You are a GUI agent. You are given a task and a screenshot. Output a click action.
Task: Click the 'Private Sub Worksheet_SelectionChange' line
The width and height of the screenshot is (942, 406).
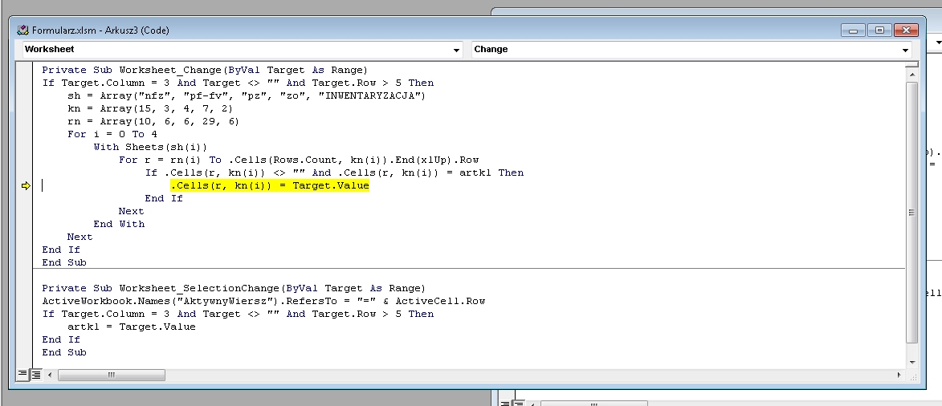coord(234,288)
